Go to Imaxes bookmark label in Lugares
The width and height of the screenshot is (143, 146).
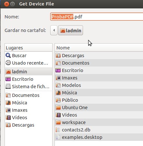coord(20,110)
